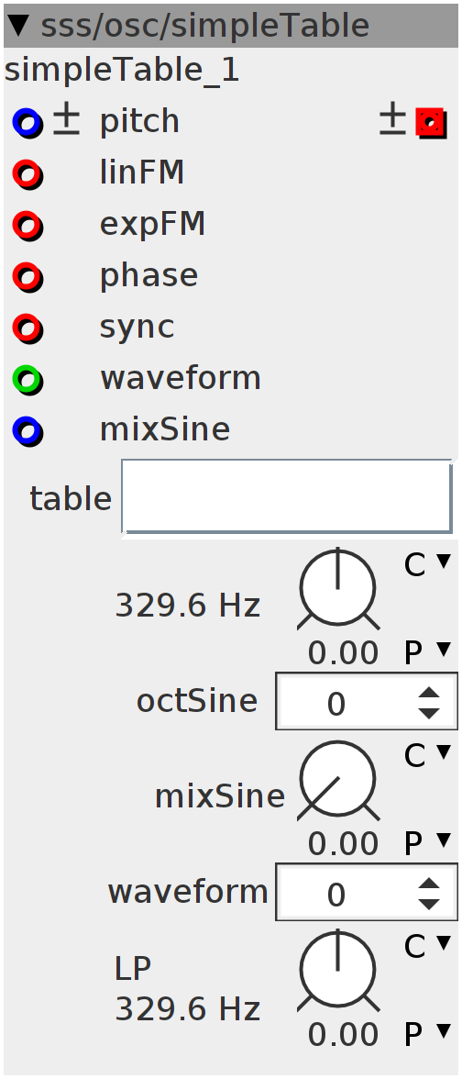The width and height of the screenshot is (462, 1079).
Task: Click the red phase inlet jack
Action: click(x=27, y=277)
